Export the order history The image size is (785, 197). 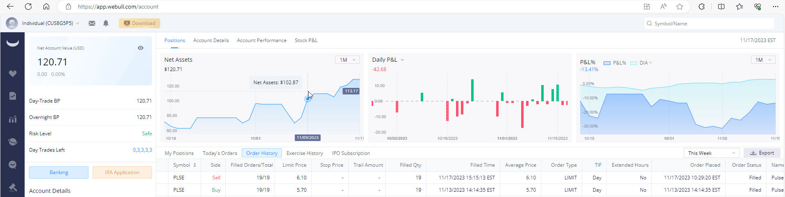click(762, 153)
